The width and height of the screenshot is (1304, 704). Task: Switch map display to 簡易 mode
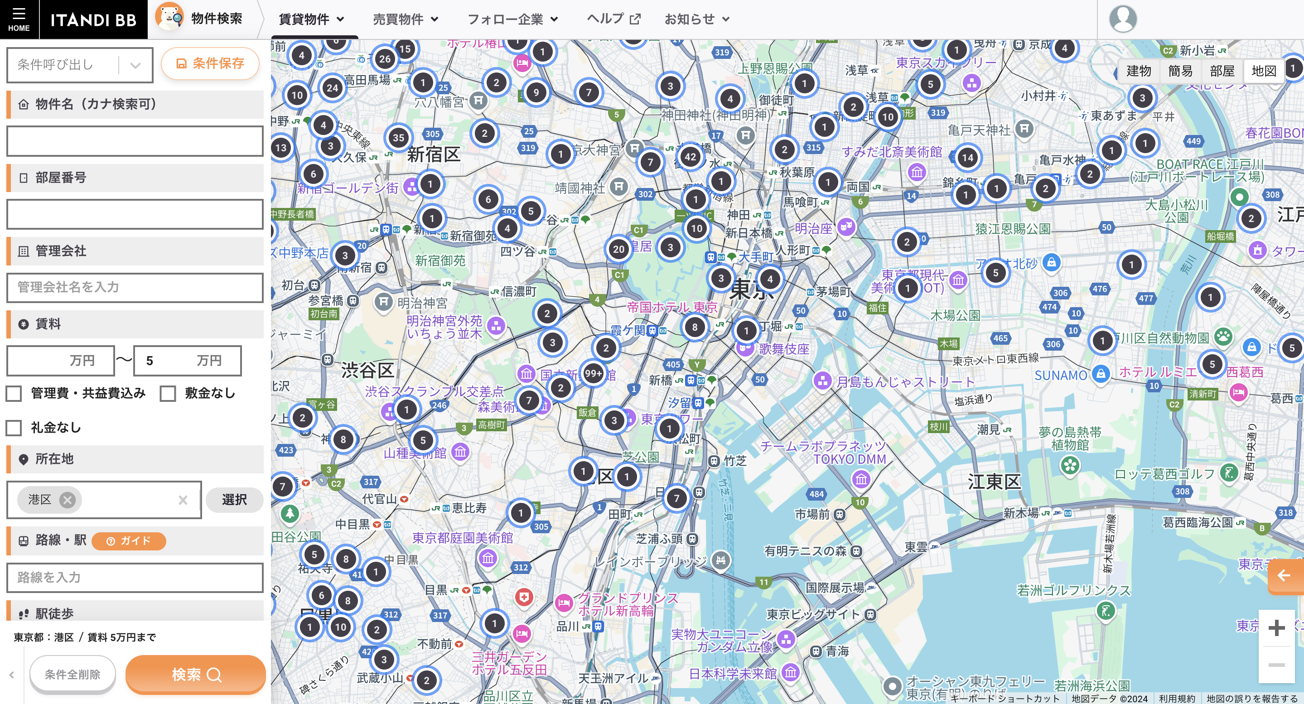[x=1180, y=71]
